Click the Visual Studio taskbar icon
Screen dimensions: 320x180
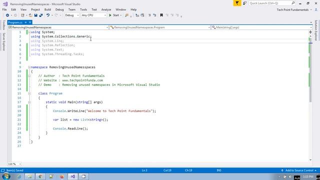click(x=72, y=176)
